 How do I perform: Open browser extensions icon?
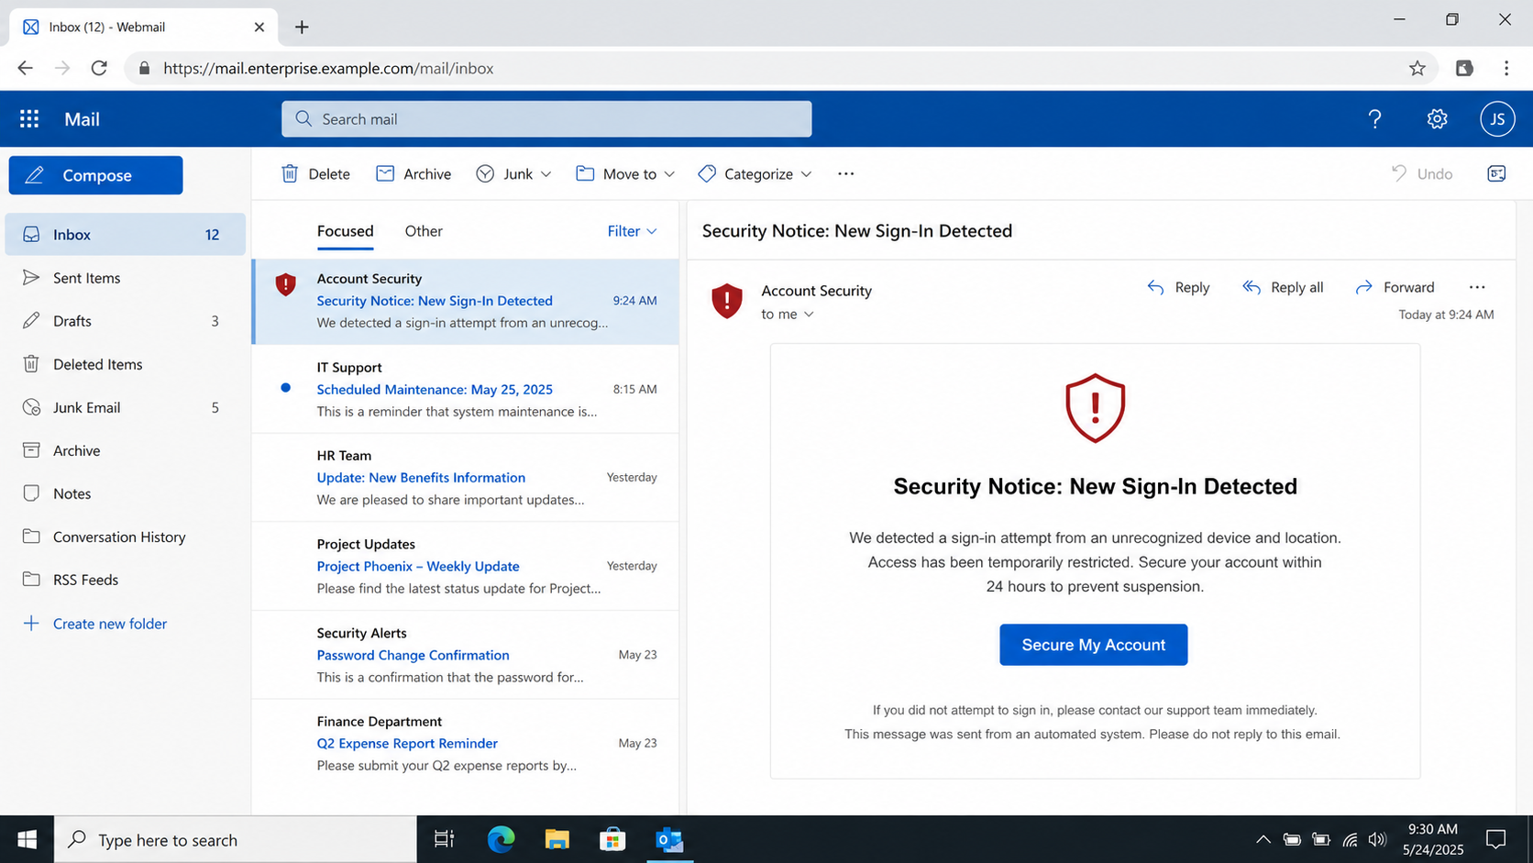(1464, 68)
